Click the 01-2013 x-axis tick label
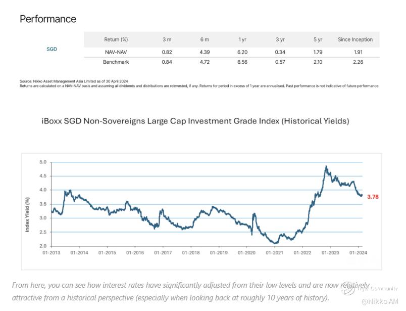Image resolution: width=406 pixels, height=311 pixels. pos(52,252)
